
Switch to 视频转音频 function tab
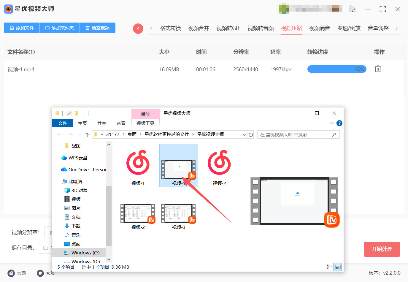click(261, 28)
